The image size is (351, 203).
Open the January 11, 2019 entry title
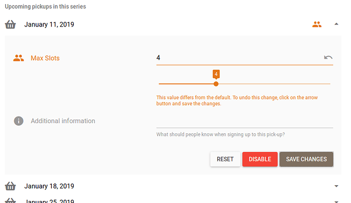49,24
